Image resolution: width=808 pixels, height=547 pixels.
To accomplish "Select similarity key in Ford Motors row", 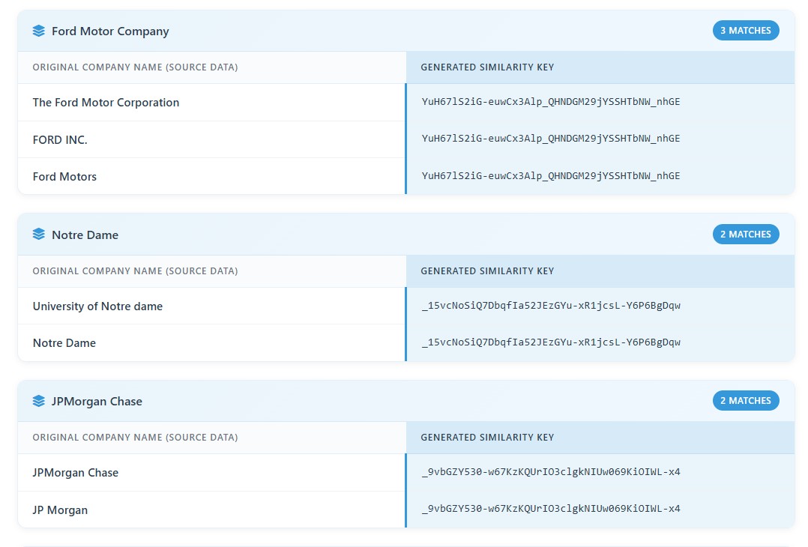I will pyautogui.click(x=551, y=175).
